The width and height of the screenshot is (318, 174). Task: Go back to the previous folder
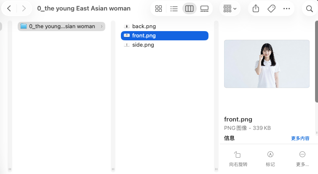pos(9,8)
